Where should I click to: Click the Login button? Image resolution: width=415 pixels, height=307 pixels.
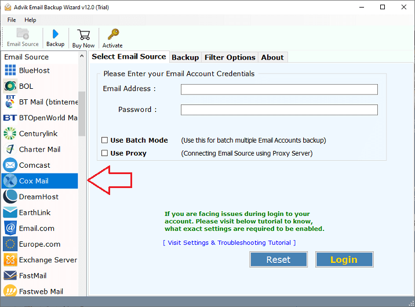(x=344, y=259)
